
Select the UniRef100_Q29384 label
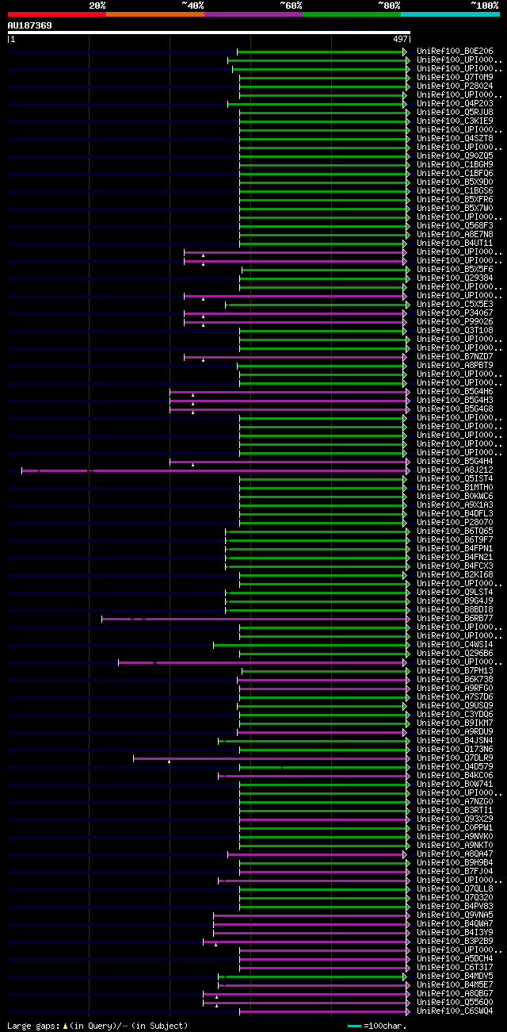click(x=456, y=278)
